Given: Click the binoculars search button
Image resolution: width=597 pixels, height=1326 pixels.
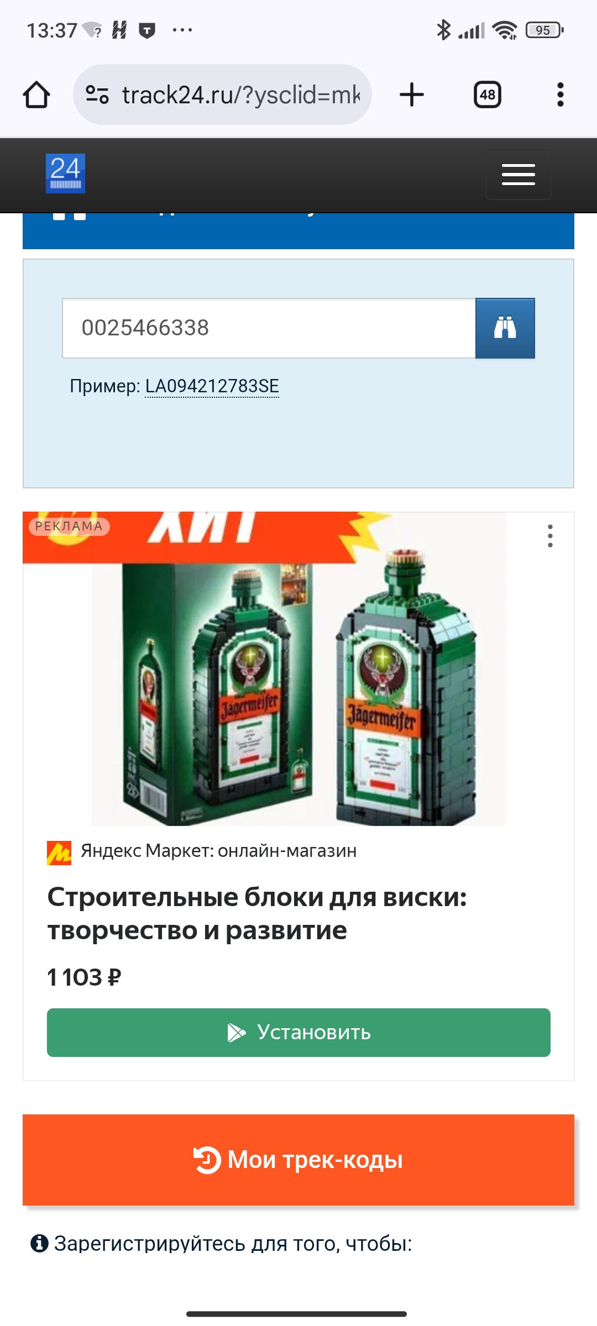Looking at the screenshot, I should tap(505, 328).
